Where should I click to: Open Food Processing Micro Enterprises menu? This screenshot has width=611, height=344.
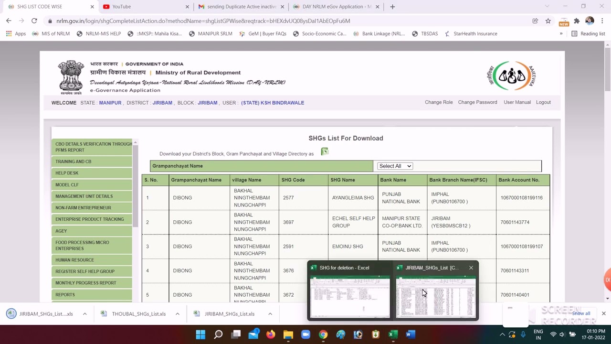[92, 245]
